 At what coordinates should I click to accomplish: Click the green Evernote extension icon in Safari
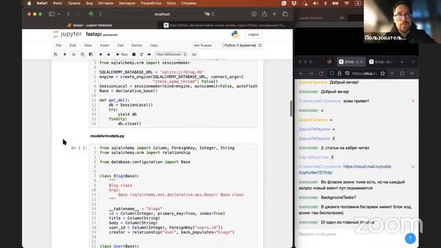tap(91, 14)
